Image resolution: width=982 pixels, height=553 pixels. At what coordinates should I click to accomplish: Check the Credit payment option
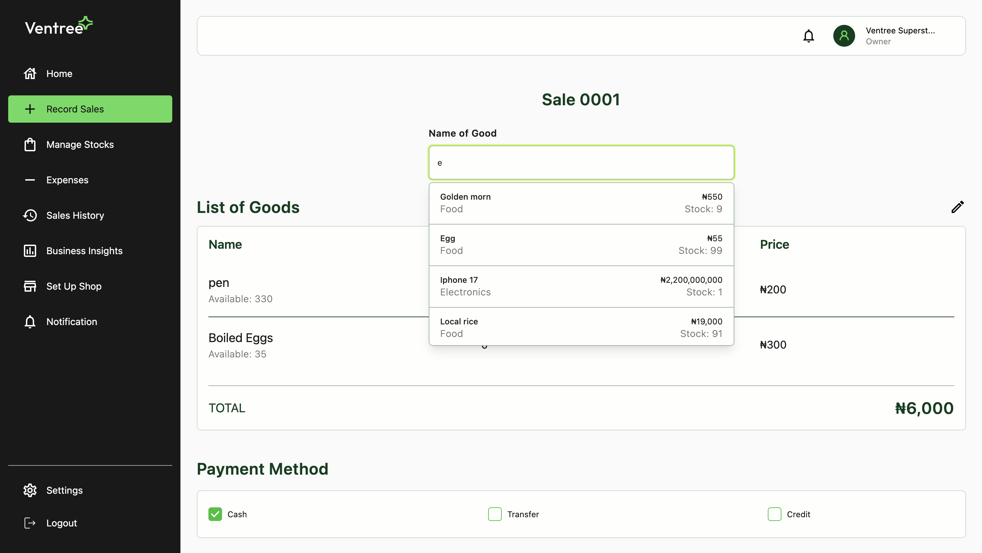tap(774, 514)
